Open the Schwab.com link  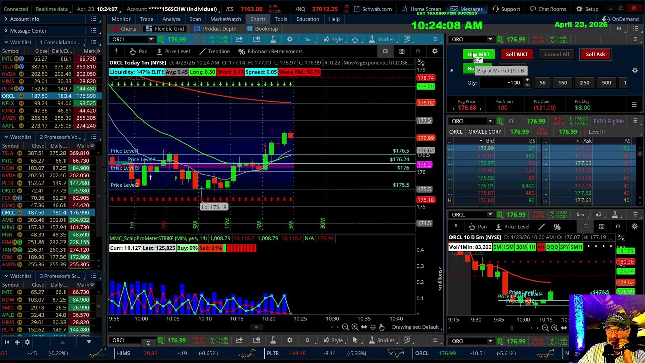[372, 9]
